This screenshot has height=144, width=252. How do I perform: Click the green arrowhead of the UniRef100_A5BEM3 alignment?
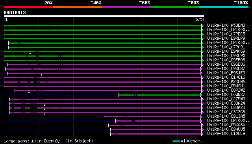pos(202,26)
